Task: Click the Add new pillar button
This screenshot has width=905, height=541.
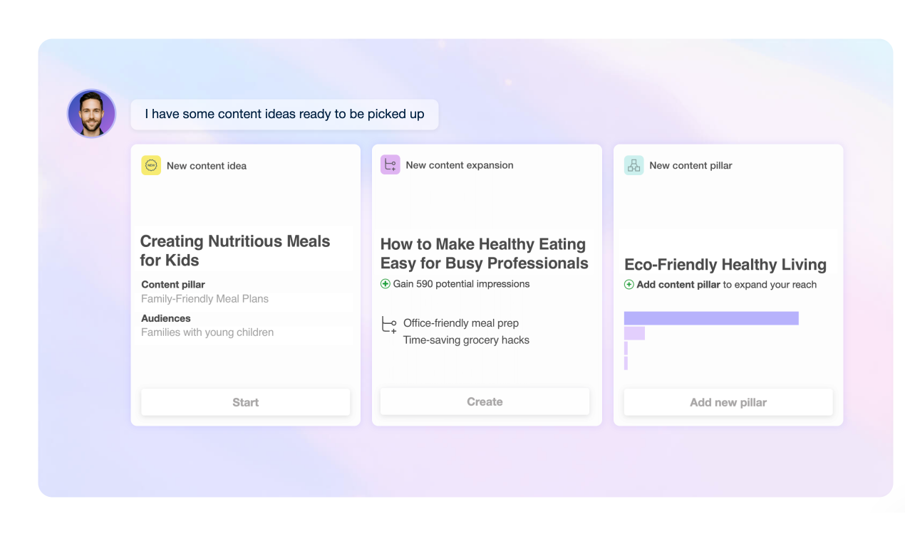Action: tap(728, 401)
